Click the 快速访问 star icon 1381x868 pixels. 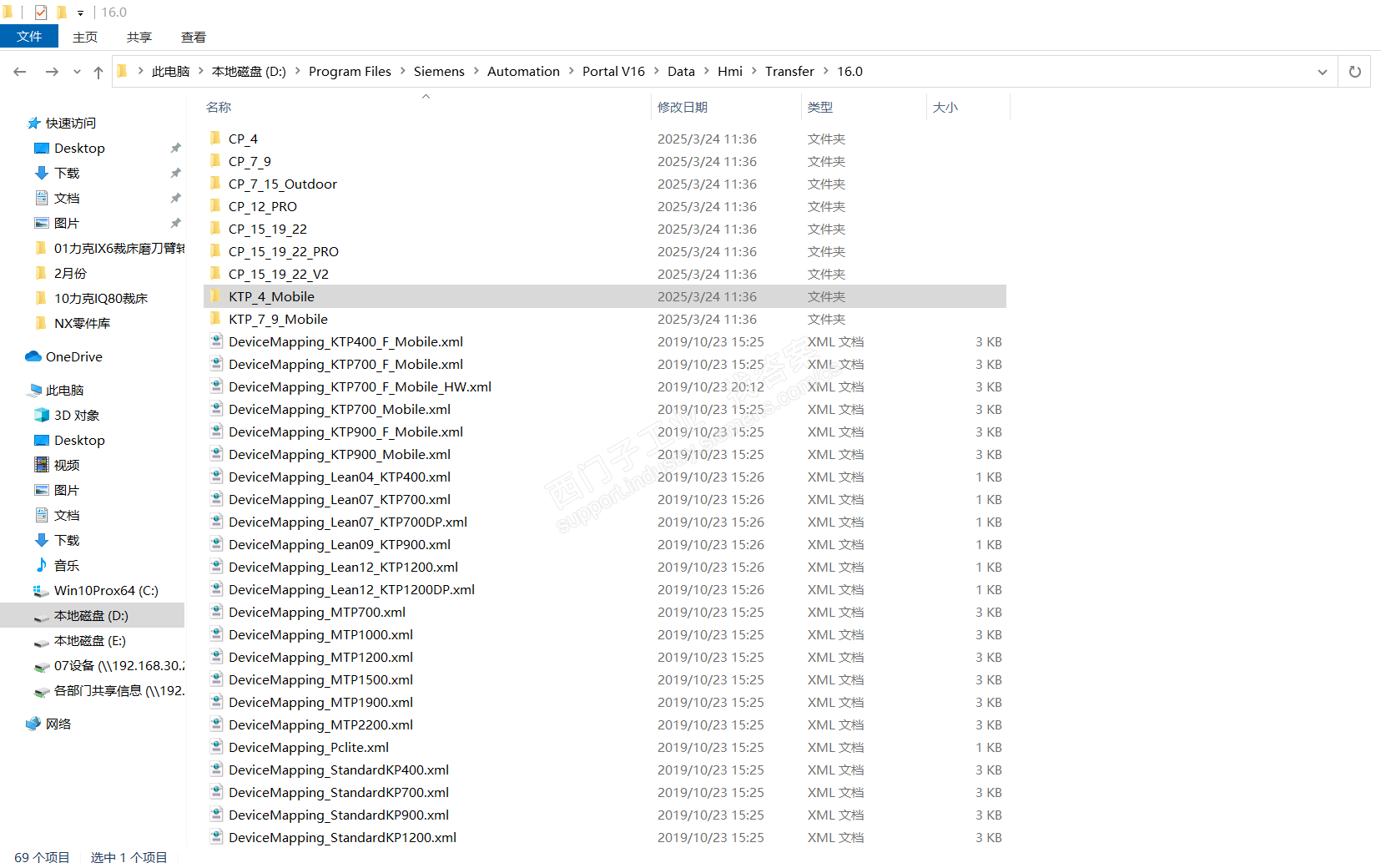click(34, 124)
